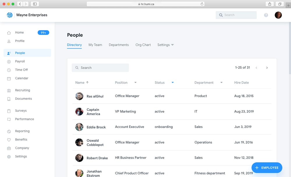The height and width of the screenshot is (177, 291).
Task: Open Company briefcase icon
Action: (9, 148)
